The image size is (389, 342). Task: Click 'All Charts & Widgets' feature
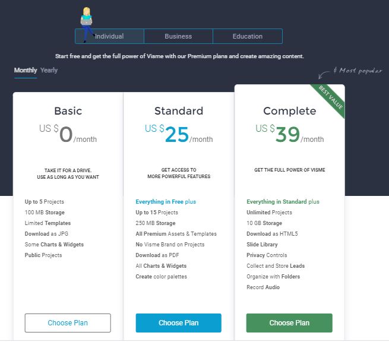click(x=161, y=265)
